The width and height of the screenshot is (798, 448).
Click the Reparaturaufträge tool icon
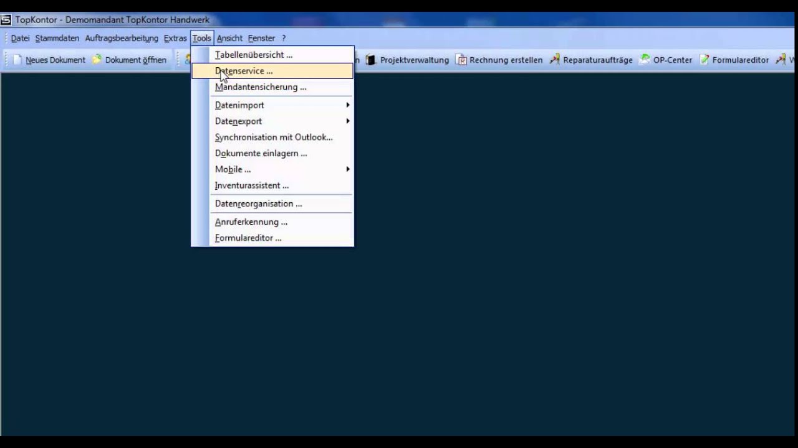pyautogui.click(x=554, y=60)
